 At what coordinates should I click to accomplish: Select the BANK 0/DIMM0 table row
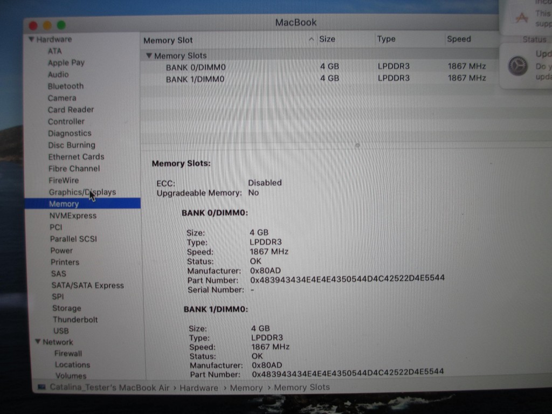click(319, 66)
